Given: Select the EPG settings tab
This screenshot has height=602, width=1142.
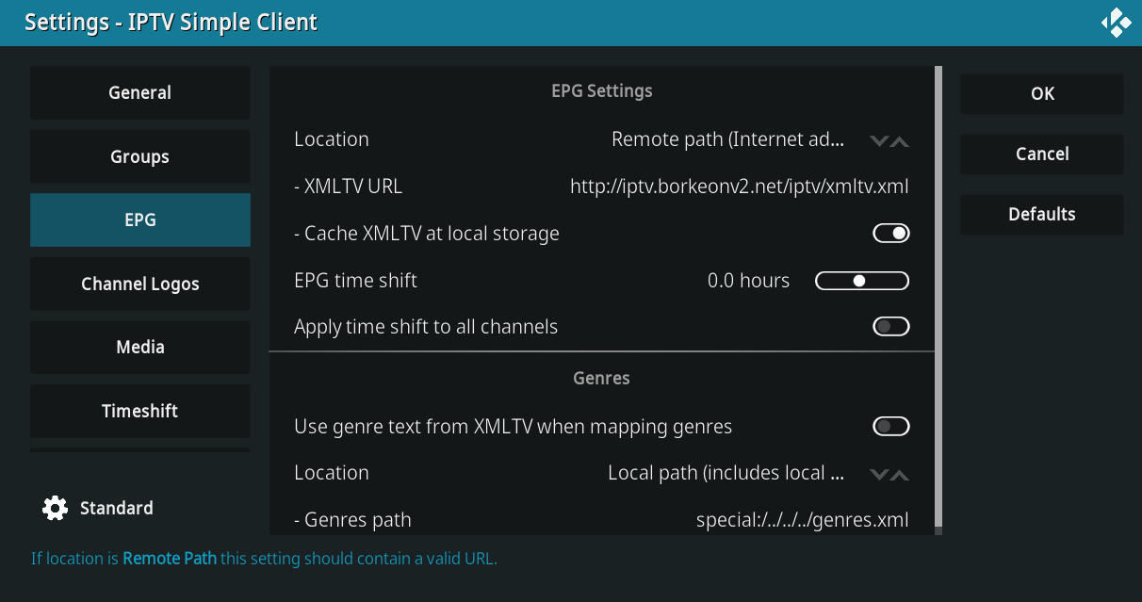Looking at the screenshot, I should pyautogui.click(x=140, y=220).
